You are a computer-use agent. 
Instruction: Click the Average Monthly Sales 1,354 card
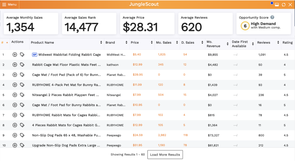point(31,23)
